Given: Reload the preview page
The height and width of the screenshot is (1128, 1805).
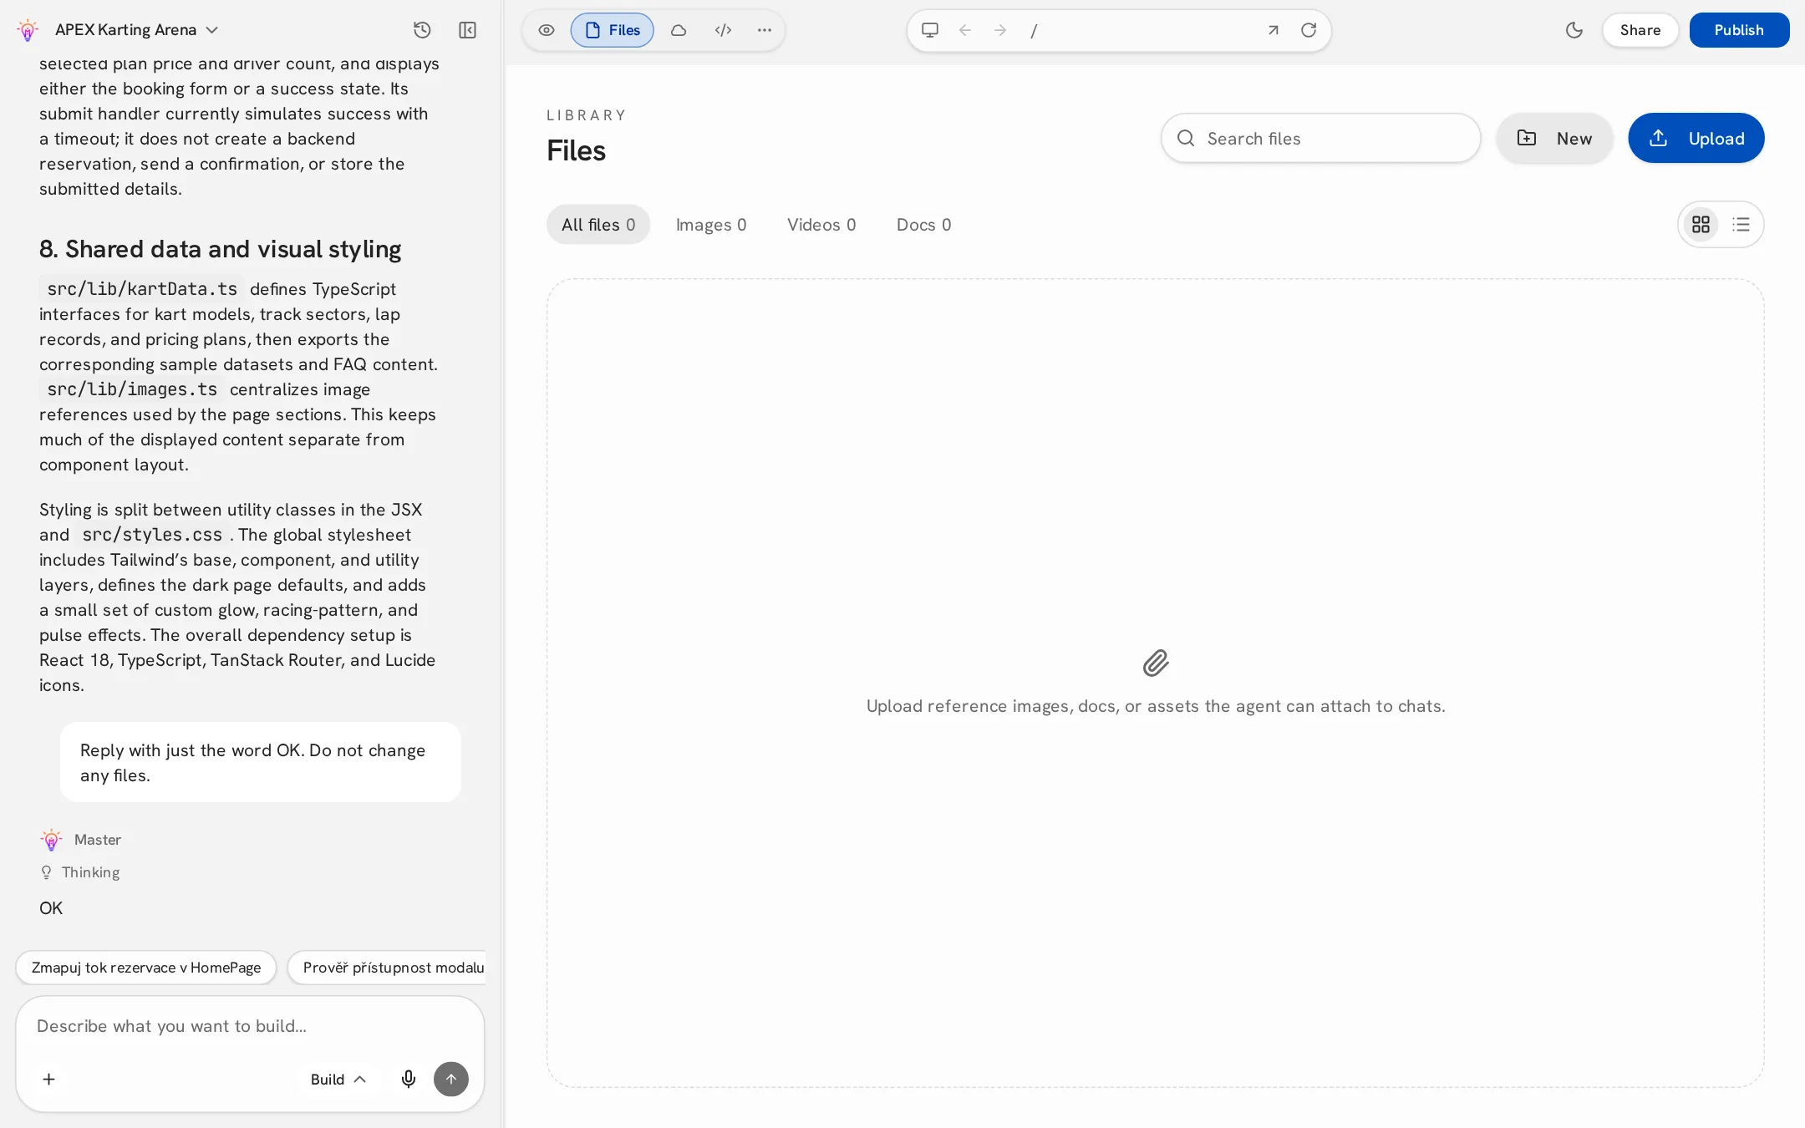Looking at the screenshot, I should pos(1309,30).
